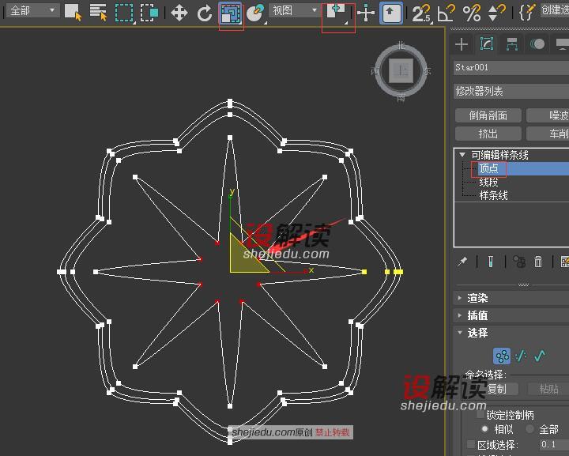Enable the 锁定控制柄 checkbox
The width and height of the screenshot is (569, 456).
point(480,415)
